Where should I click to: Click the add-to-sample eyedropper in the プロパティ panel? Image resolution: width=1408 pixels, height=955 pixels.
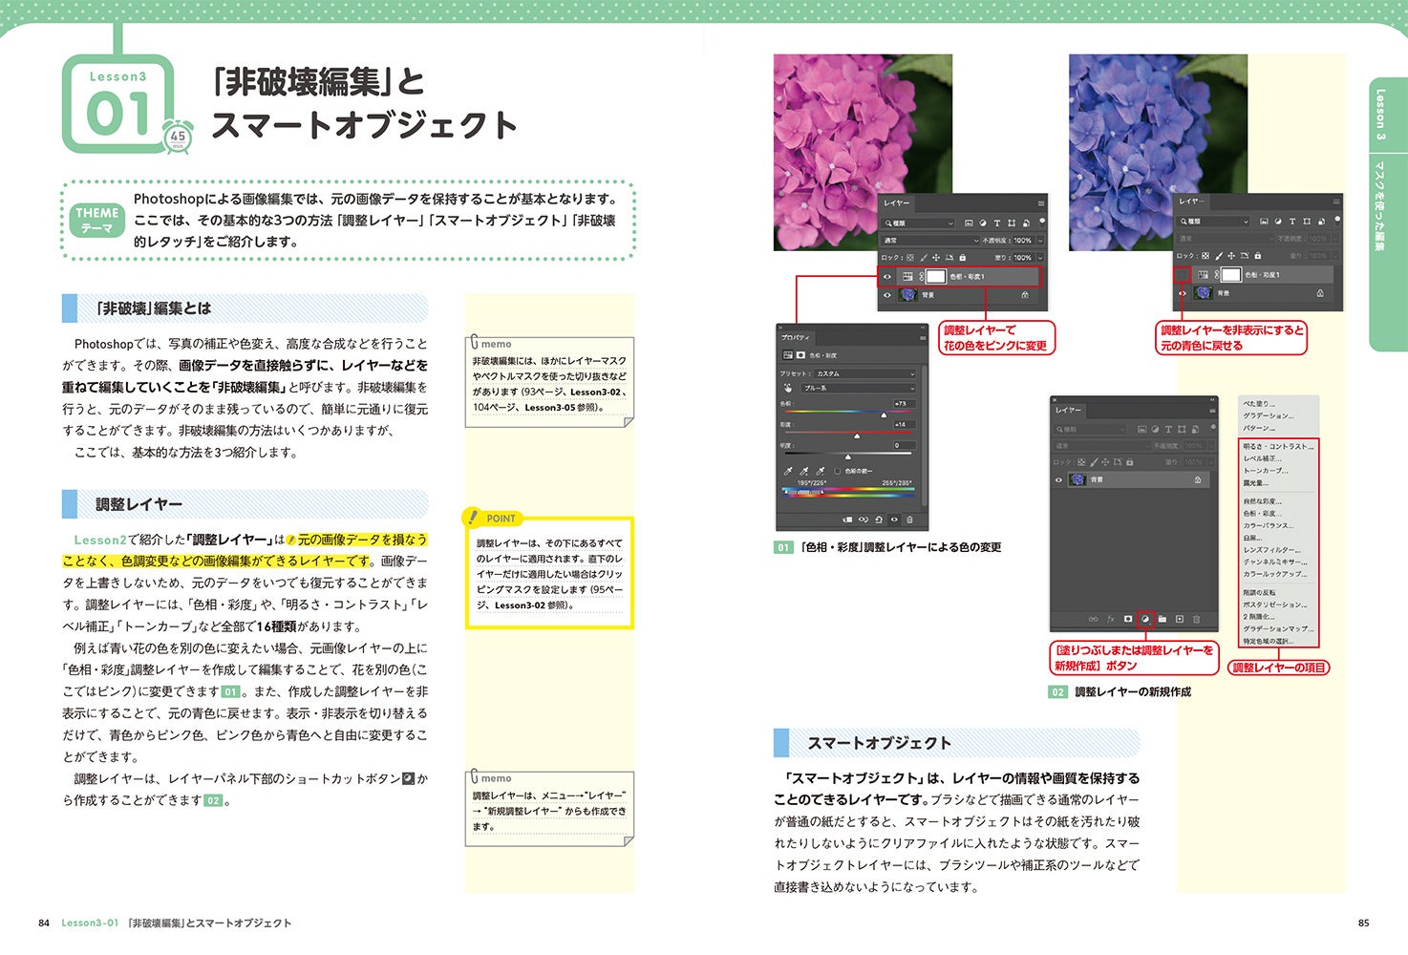click(x=804, y=471)
